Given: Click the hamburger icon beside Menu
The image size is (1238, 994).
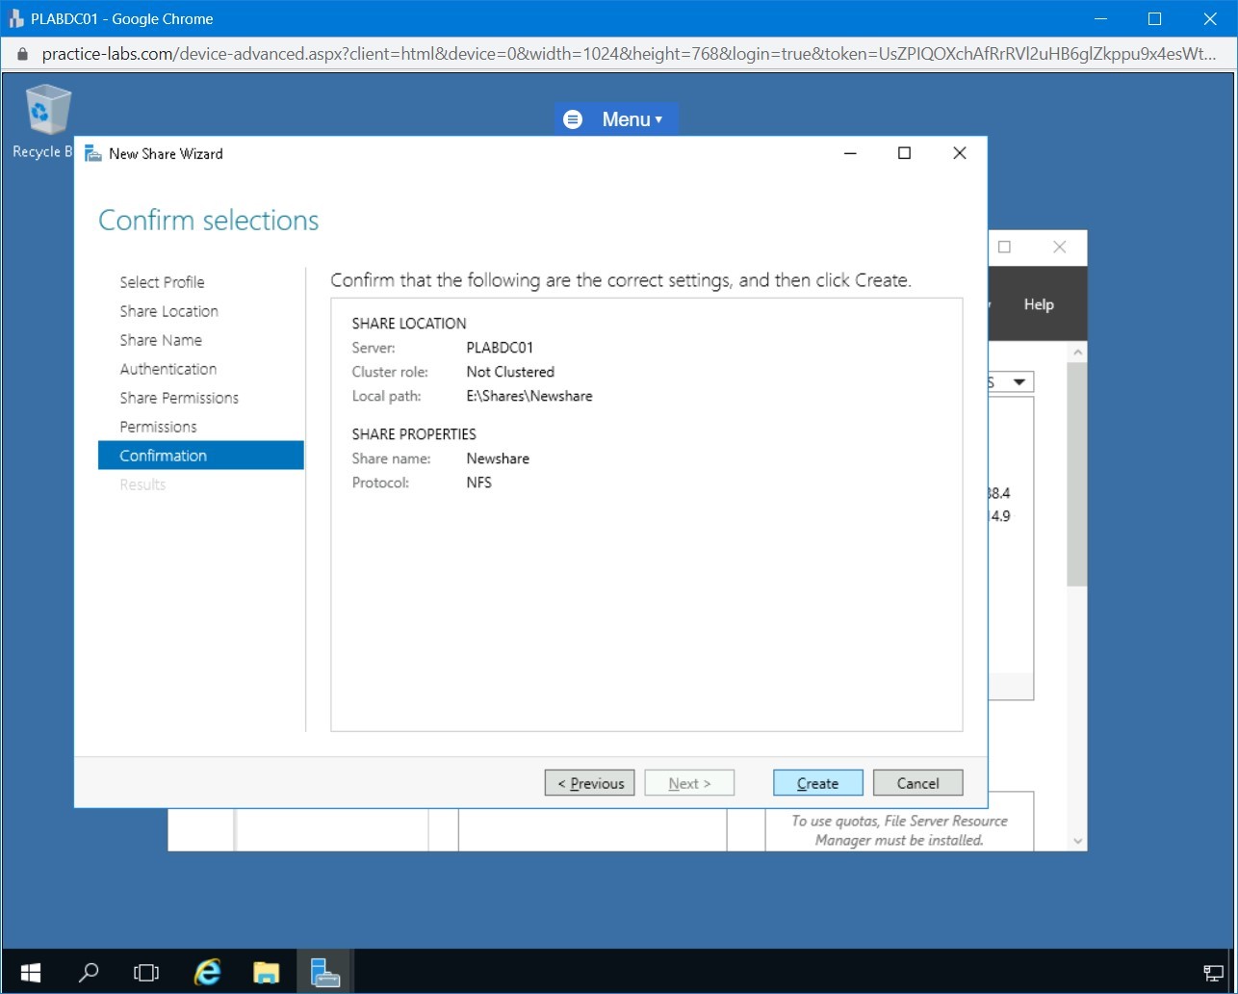Looking at the screenshot, I should pos(573,119).
